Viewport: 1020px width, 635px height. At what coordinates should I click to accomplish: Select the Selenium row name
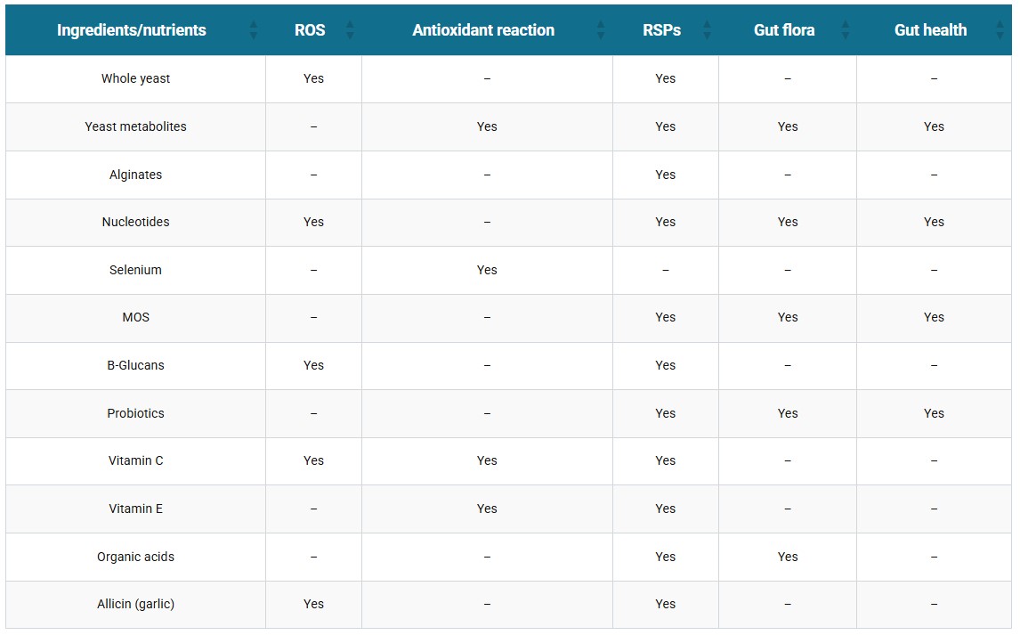point(135,270)
